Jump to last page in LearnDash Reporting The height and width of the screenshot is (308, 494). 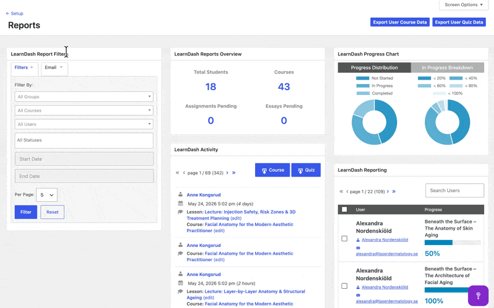click(394, 191)
